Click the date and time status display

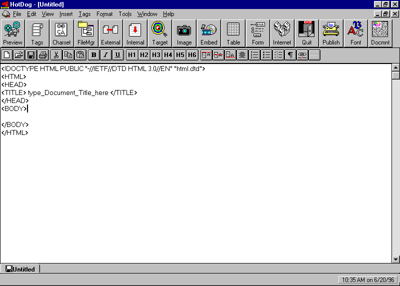tap(368, 280)
